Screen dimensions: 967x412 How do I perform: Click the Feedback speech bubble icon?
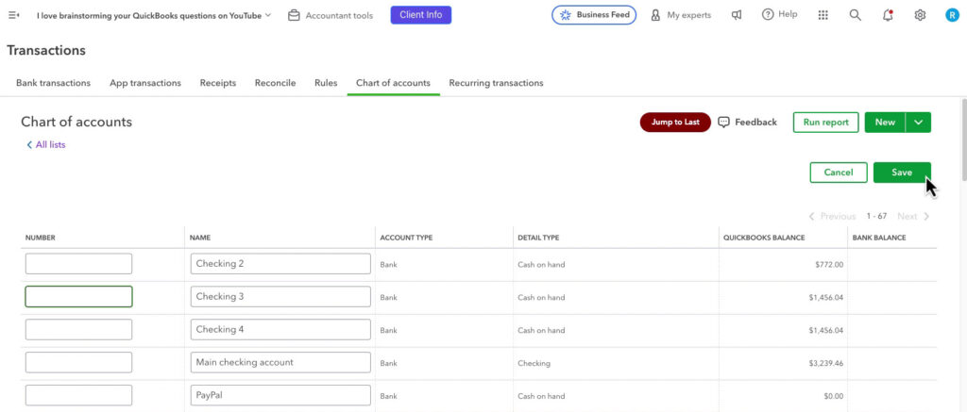[724, 122]
